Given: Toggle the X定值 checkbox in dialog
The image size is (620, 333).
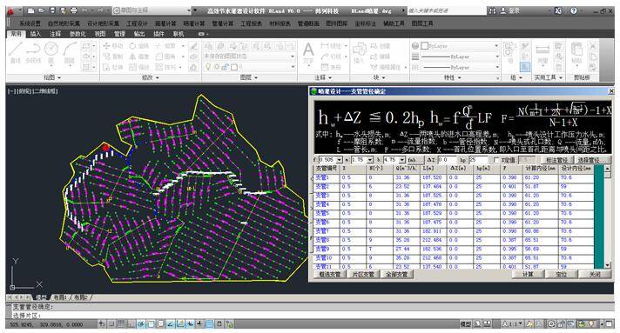Looking at the screenshot, I should pos(496,160).
